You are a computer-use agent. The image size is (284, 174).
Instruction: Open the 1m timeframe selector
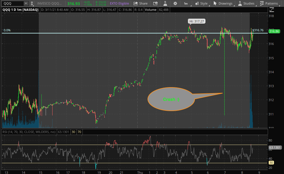click(x=186, y=3)
